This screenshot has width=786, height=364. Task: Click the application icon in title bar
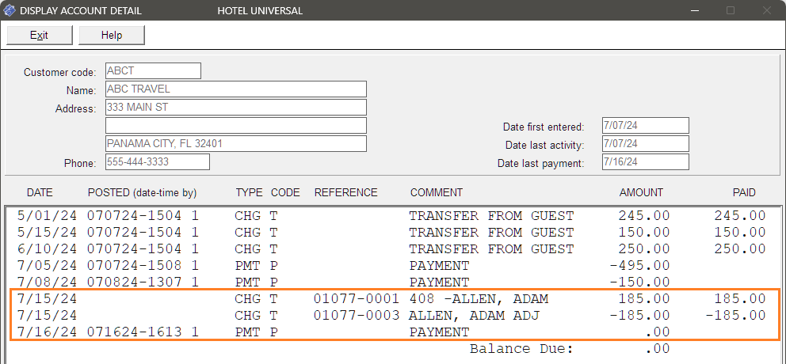tap(9, 10)
